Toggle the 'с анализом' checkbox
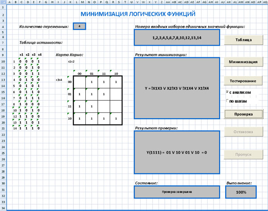The image size is (268, 211). 227,92
